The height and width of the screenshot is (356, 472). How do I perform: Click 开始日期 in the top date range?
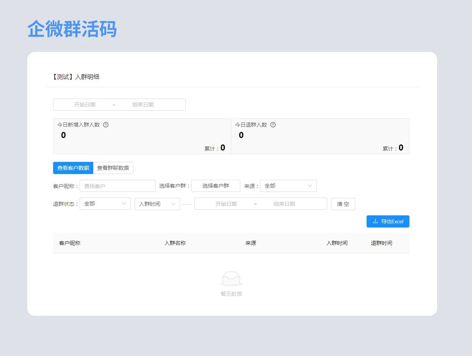click(85, 105)
